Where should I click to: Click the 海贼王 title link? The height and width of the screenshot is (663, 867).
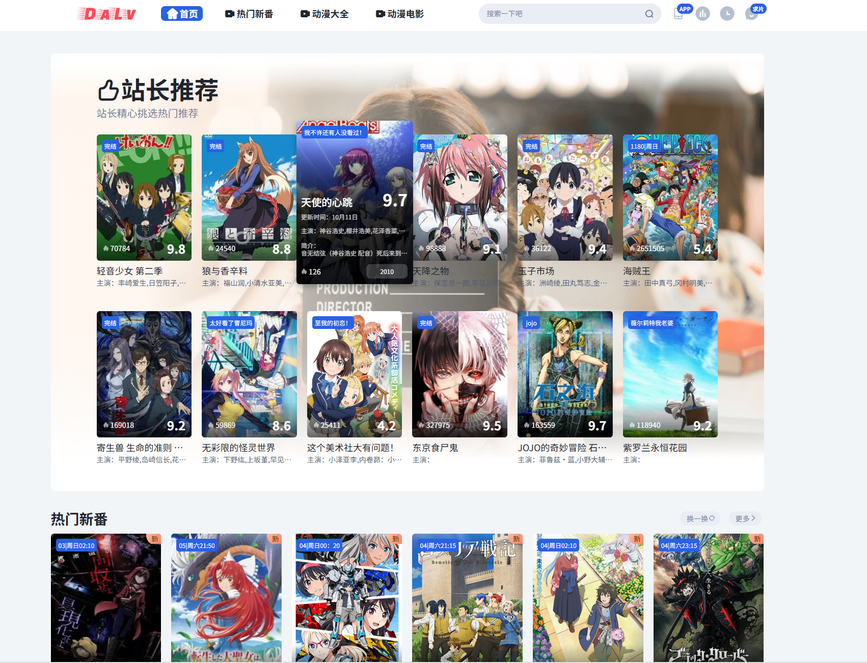coord(637,271)
